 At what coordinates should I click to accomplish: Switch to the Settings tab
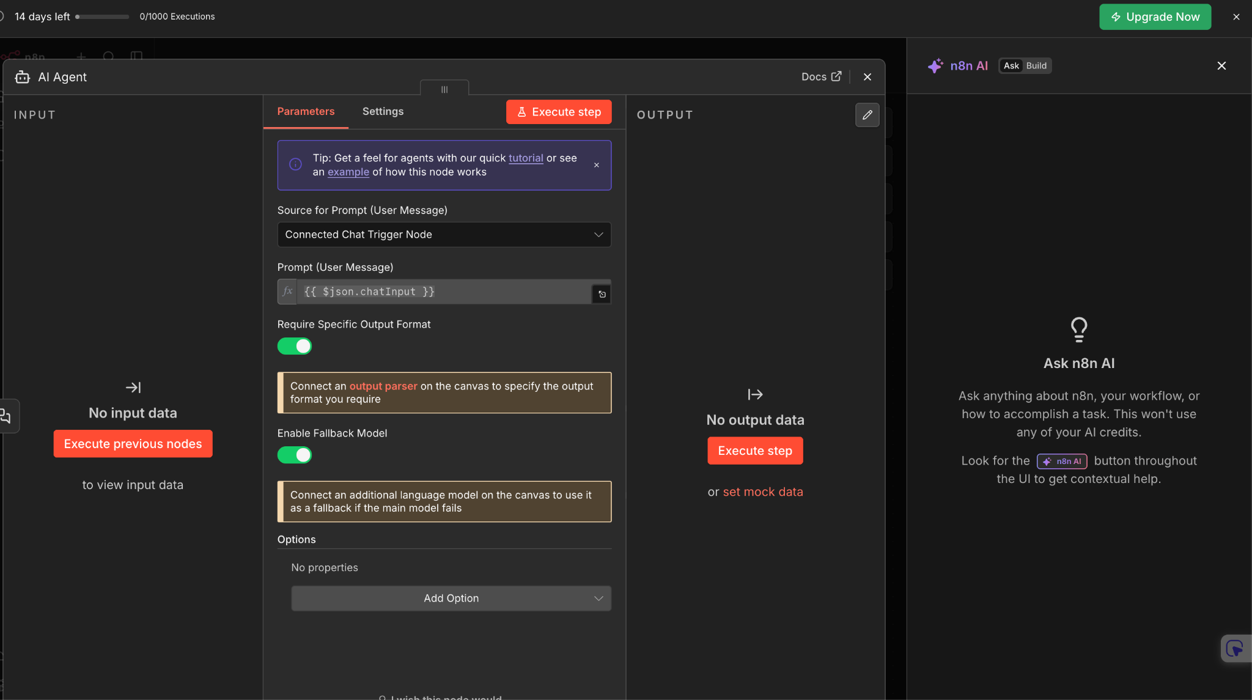click(383, 111)
